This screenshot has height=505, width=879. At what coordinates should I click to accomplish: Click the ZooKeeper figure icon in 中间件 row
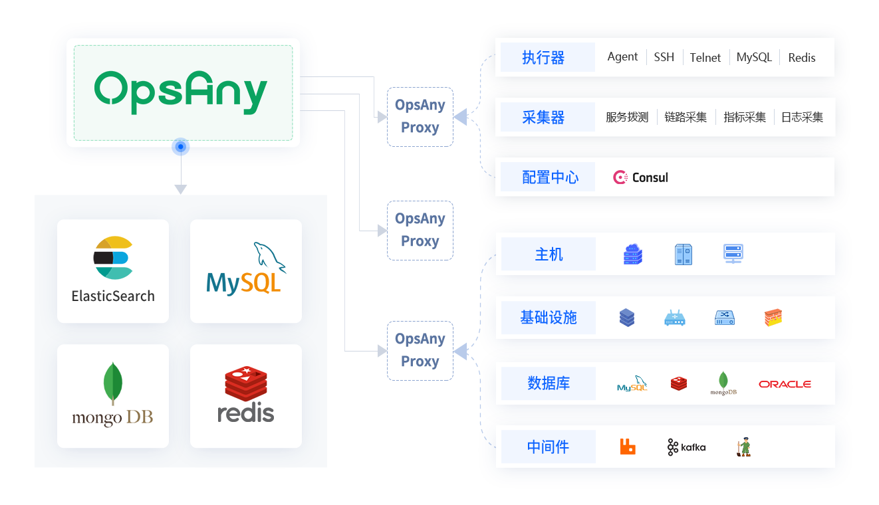(743, 447)
